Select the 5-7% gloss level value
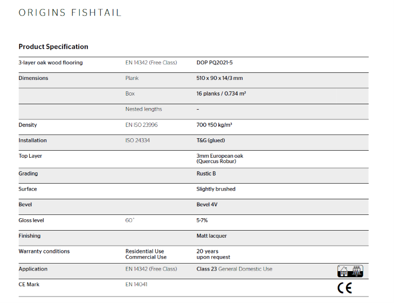Viewport: 394px width, 303px height. coord(202,220)
